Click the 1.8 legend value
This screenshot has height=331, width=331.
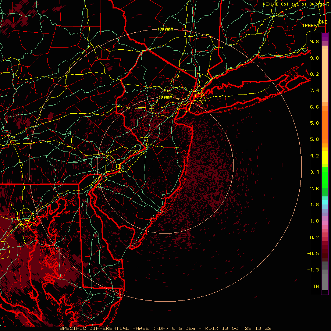[314, 205]
